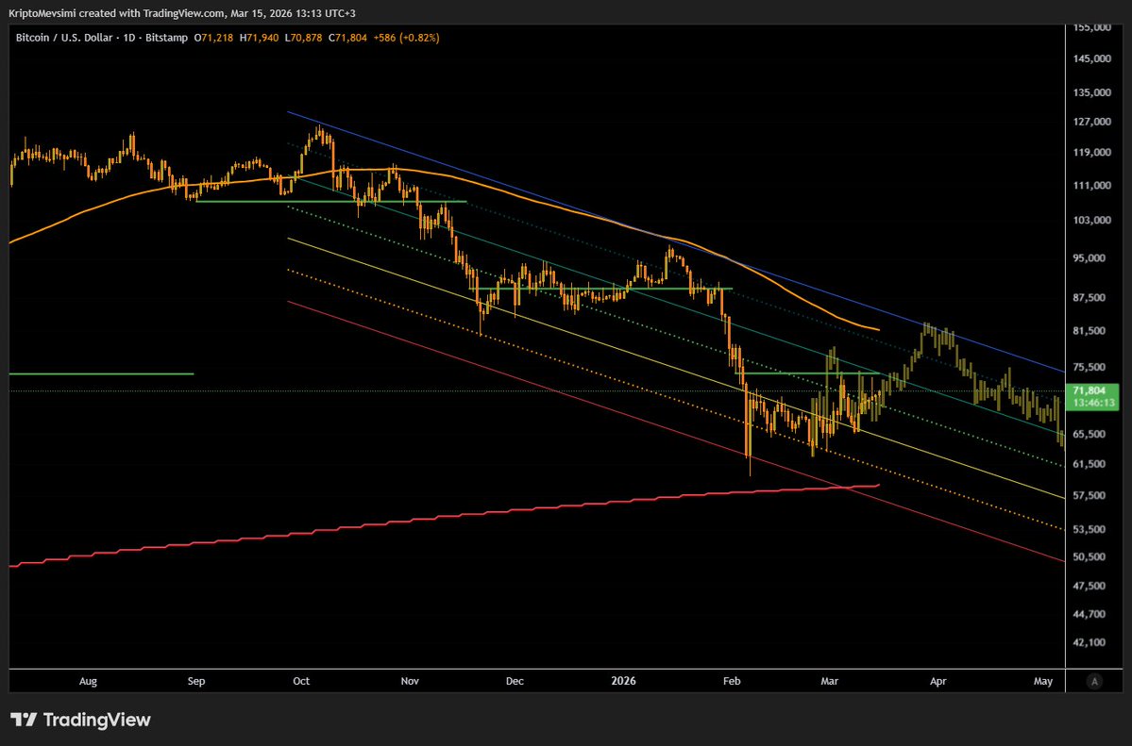Click the 95,000 price axis label
The width and height of the screenshot is (1132, 746).
tap(1090, 257)
